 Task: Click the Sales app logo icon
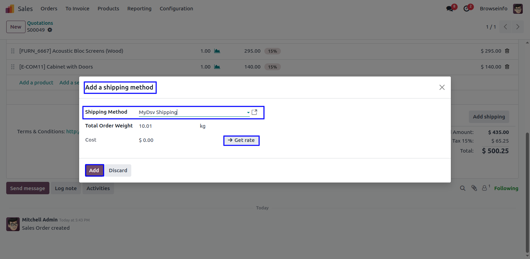(10, 9)
